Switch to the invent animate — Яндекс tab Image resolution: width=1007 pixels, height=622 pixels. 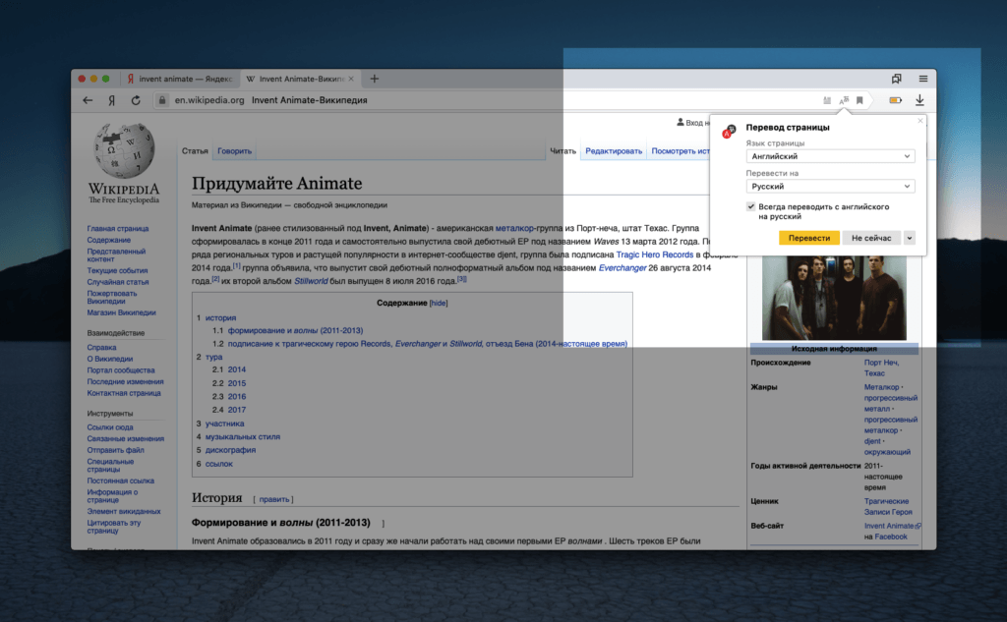(x=180, y=79)
